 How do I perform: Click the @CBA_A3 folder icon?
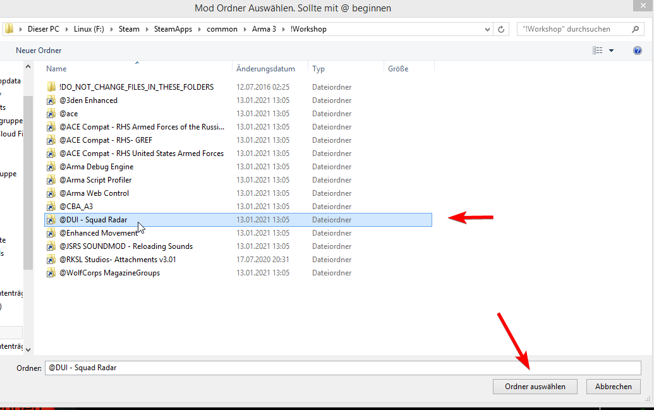coord(51,207)
